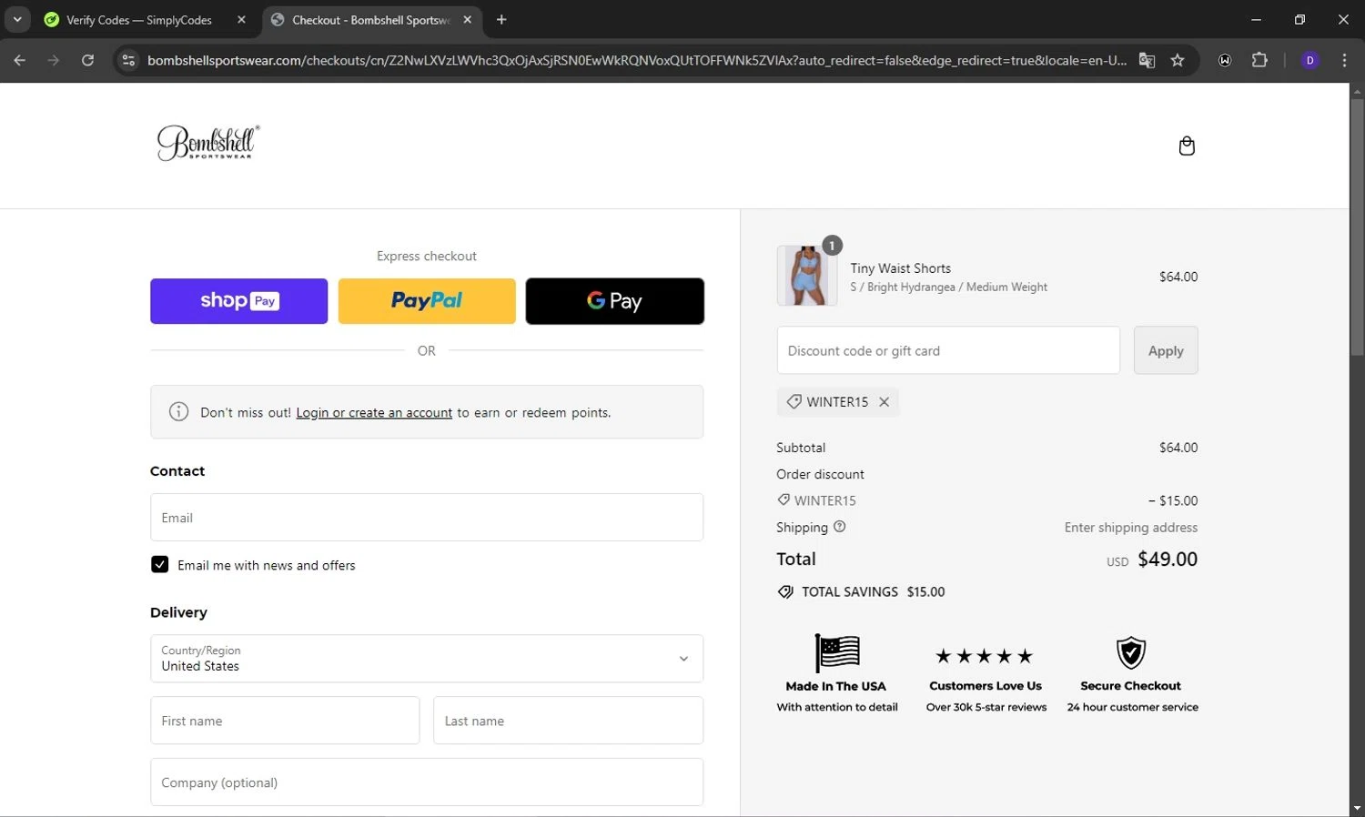Bookmark this page with the star icon

[1178, 60]
